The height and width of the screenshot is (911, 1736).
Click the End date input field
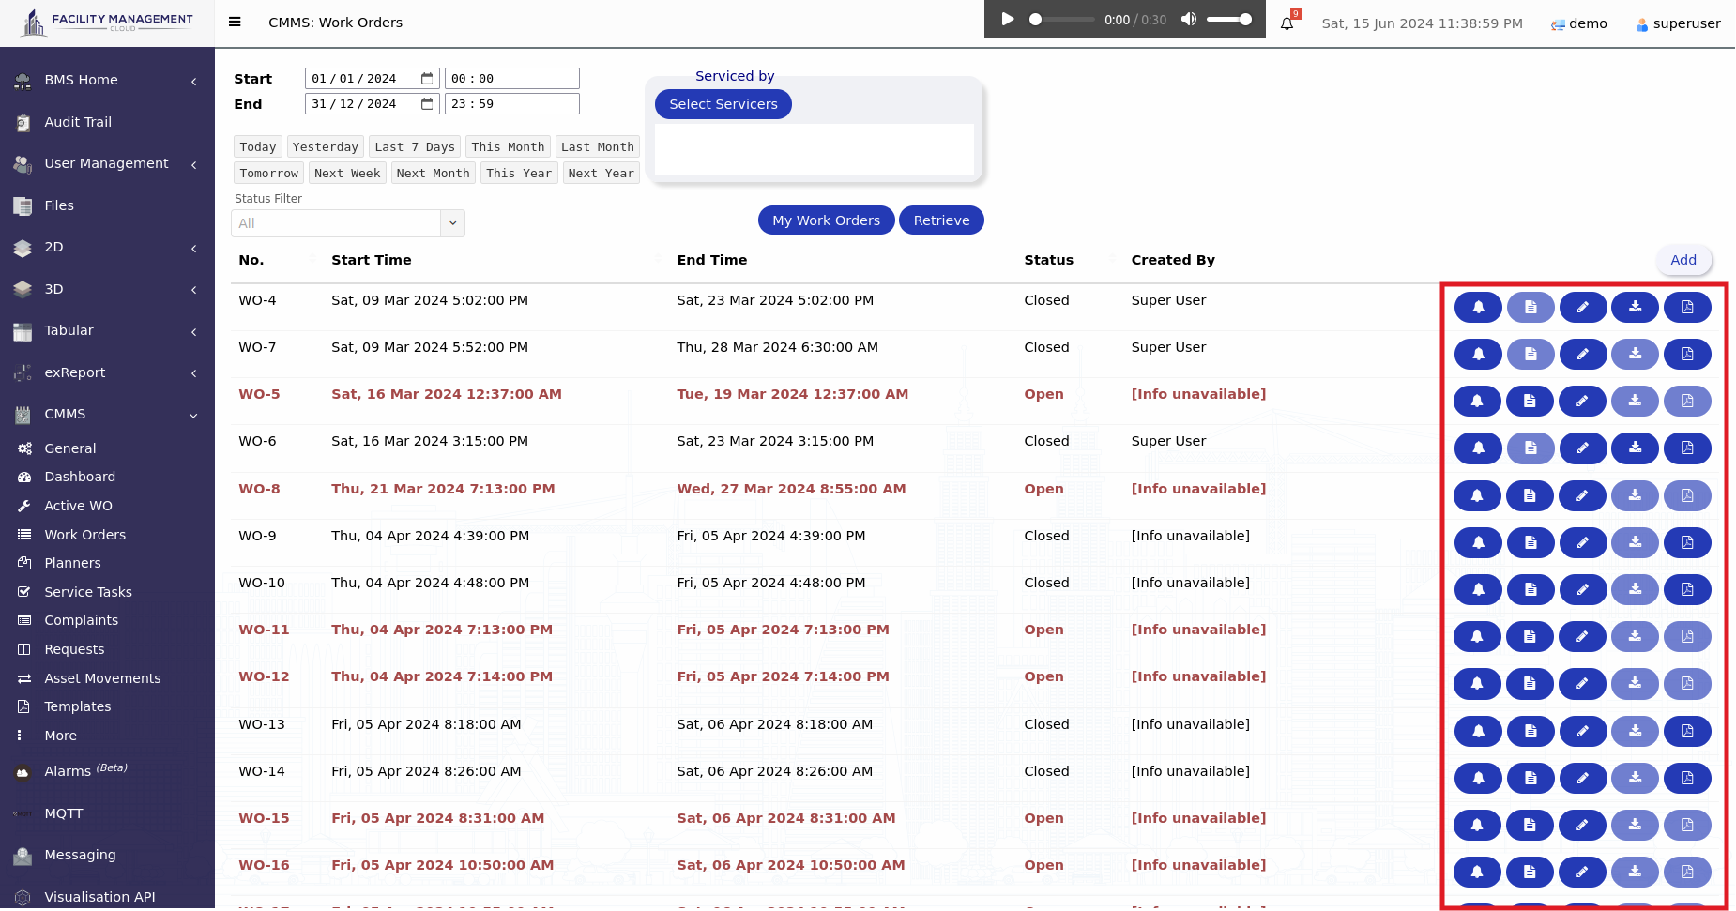[x=372, y=103]
